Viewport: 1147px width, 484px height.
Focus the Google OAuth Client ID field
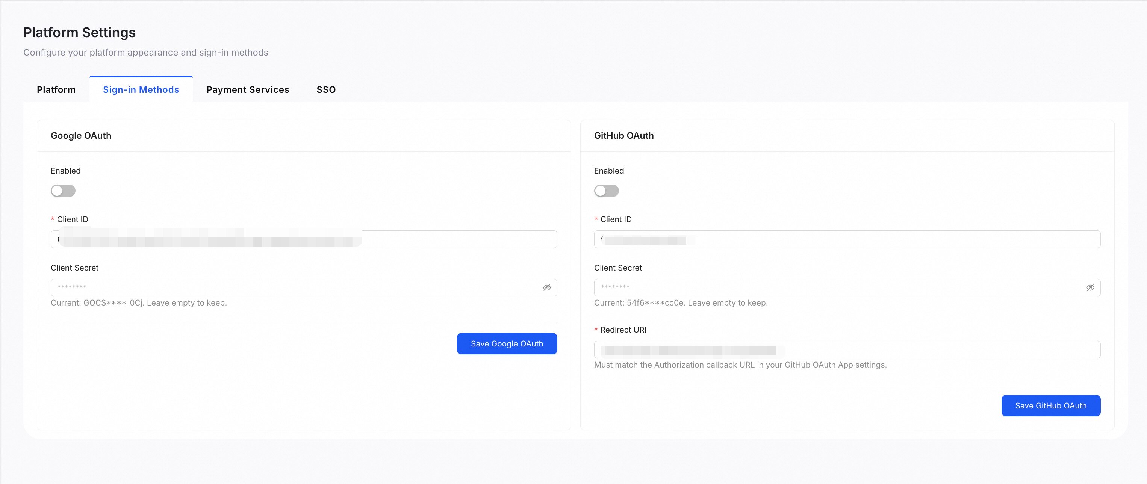pyautogui.click(x=304, y=239)
